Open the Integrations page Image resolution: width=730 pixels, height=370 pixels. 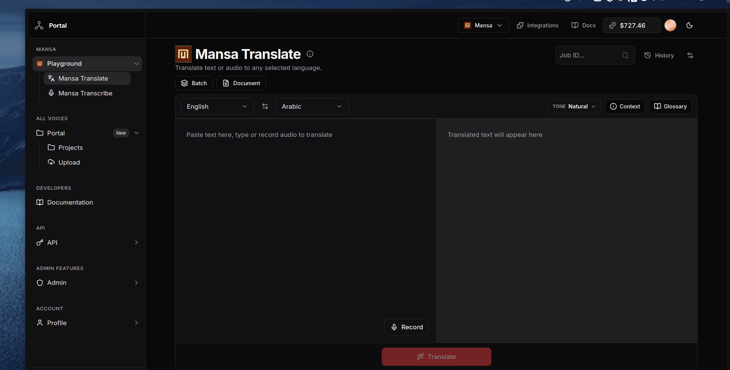[x=537, y=25]
